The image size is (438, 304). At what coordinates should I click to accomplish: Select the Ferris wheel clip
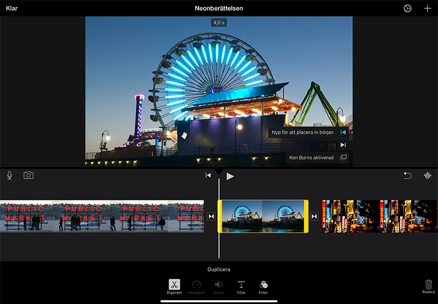click(263, 216)
